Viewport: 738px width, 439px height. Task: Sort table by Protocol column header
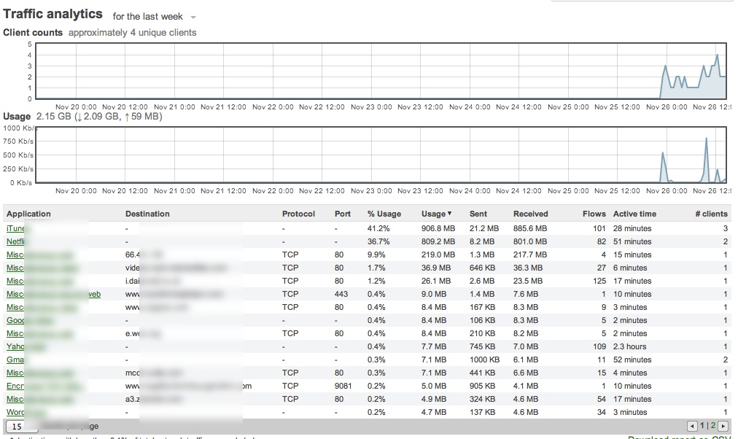pos(298,214)
